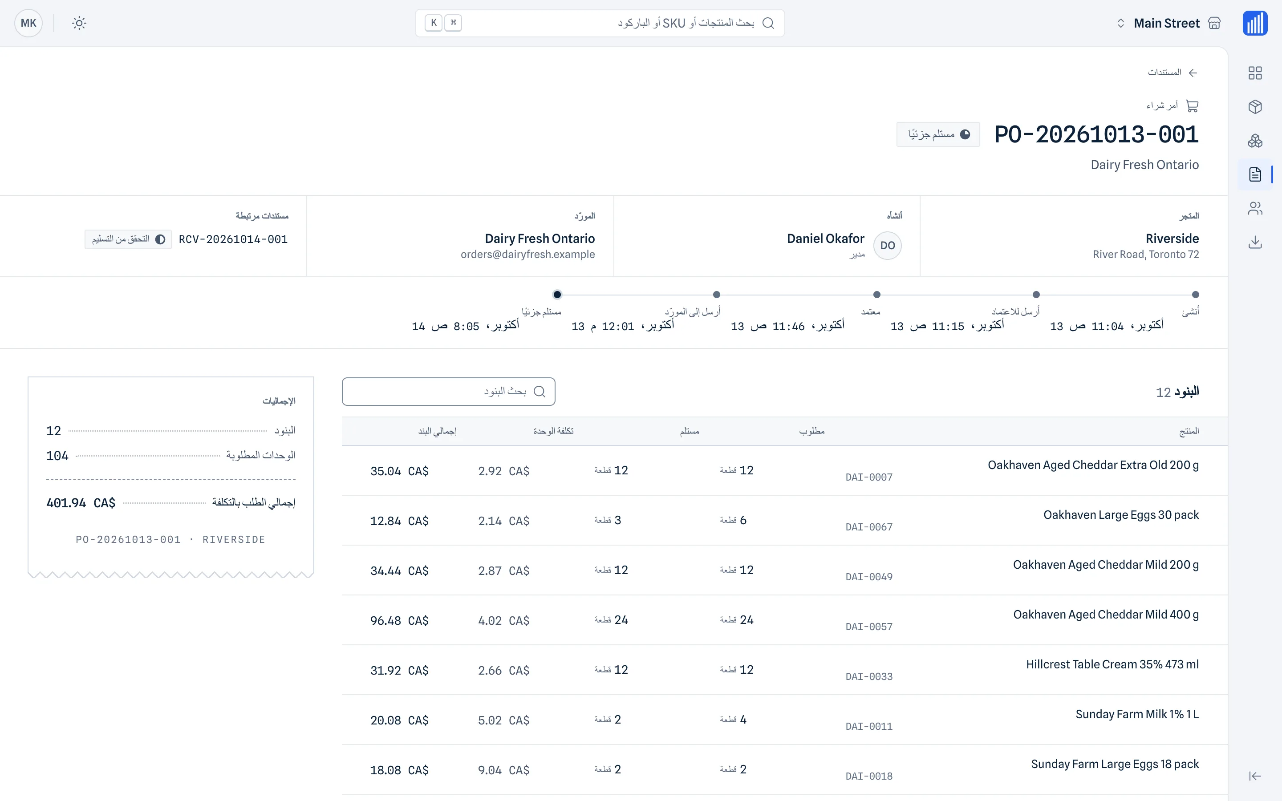
Task: Click SKU DAI-0049
Action: [869, 577]
